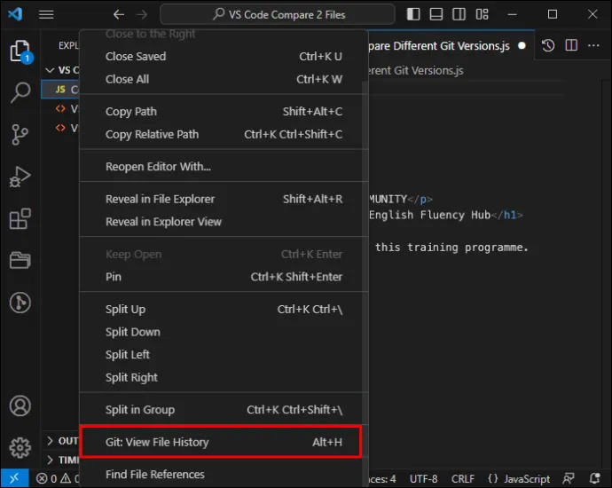The height and width of the screenshot is (488, 612).
Task: Open the Run and Debug icon
Action: click(20, 177)
